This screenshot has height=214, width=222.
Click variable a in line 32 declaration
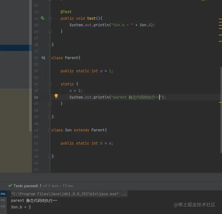coord(101,71)
